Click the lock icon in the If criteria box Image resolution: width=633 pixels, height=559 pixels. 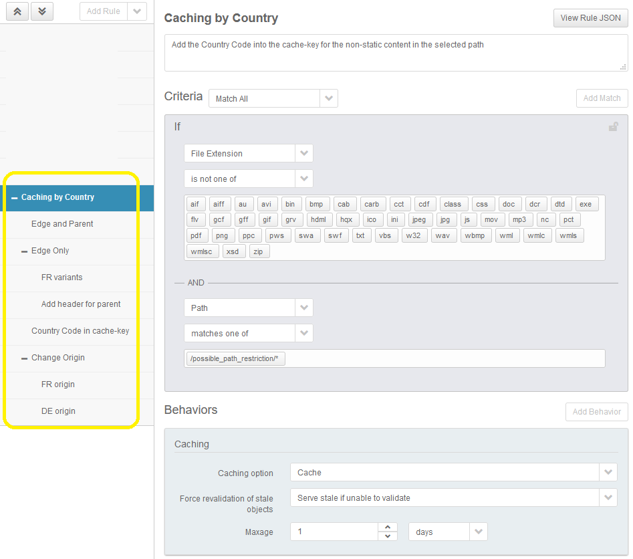click(x=613, y=126)
